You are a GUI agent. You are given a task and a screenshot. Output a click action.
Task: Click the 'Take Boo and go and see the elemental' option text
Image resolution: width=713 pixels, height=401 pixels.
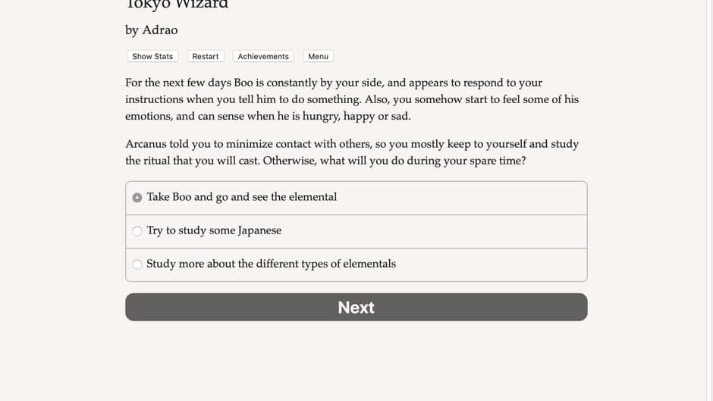tap(242, 197)
